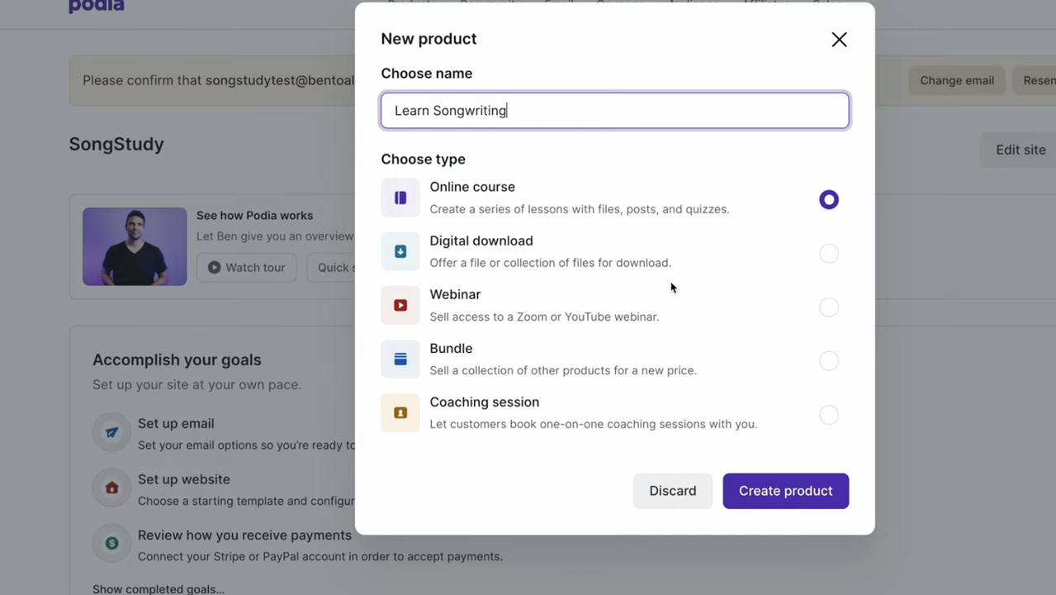
Task: Choose the Webinar radio option
Action: pos(828,307)
